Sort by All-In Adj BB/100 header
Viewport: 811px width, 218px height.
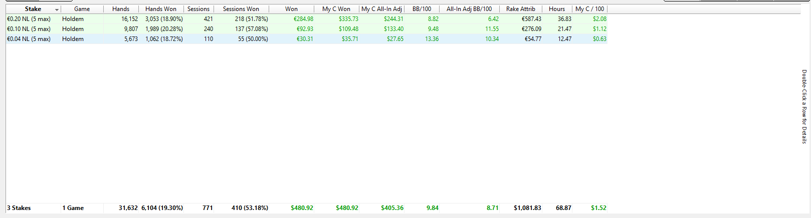click(469, 9)
